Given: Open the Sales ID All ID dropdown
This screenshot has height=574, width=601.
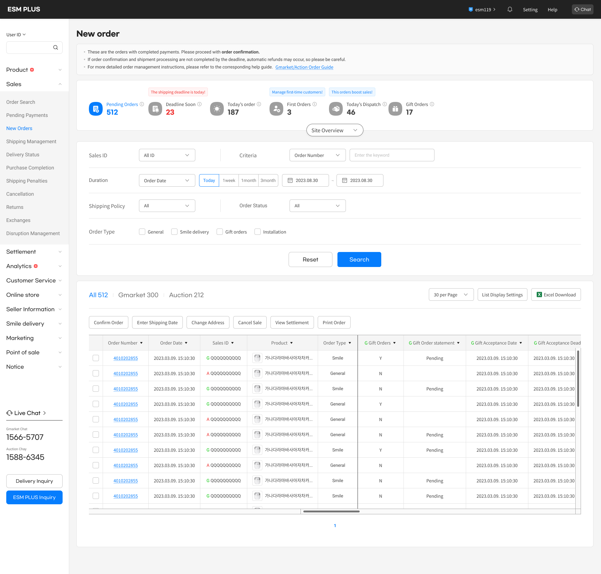Looking at the screenshot, I should click(167, 155).
